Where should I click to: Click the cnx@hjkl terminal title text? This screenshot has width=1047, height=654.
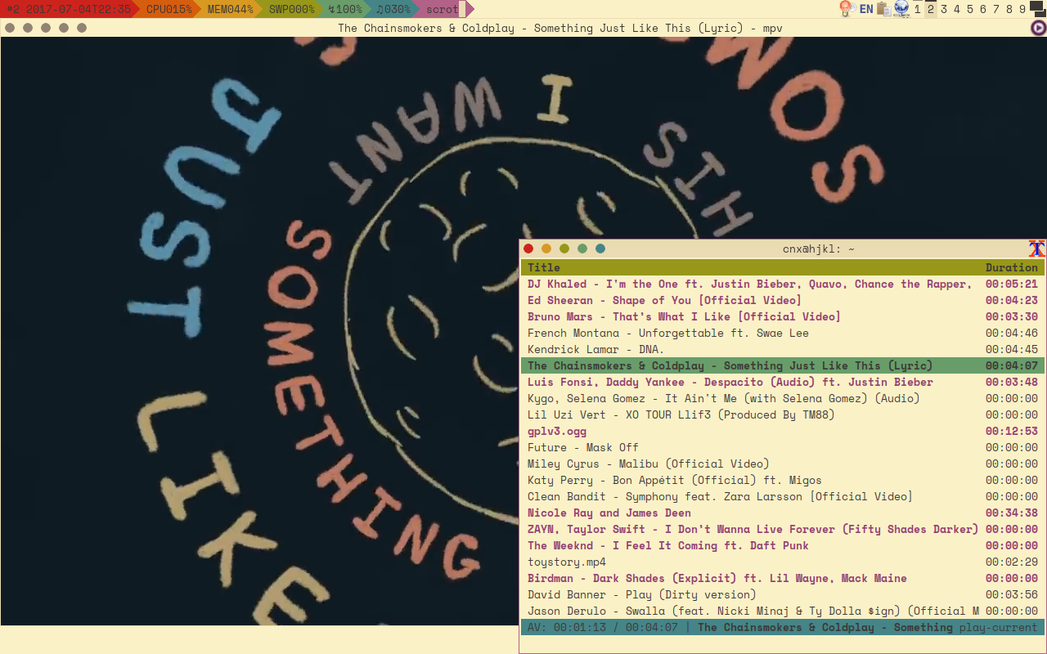click(819, 249)
